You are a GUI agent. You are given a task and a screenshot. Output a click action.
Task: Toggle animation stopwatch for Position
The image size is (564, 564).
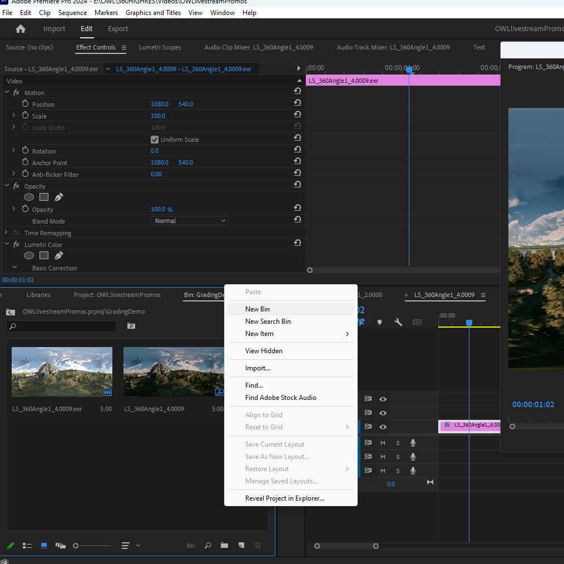click(25, 103)
